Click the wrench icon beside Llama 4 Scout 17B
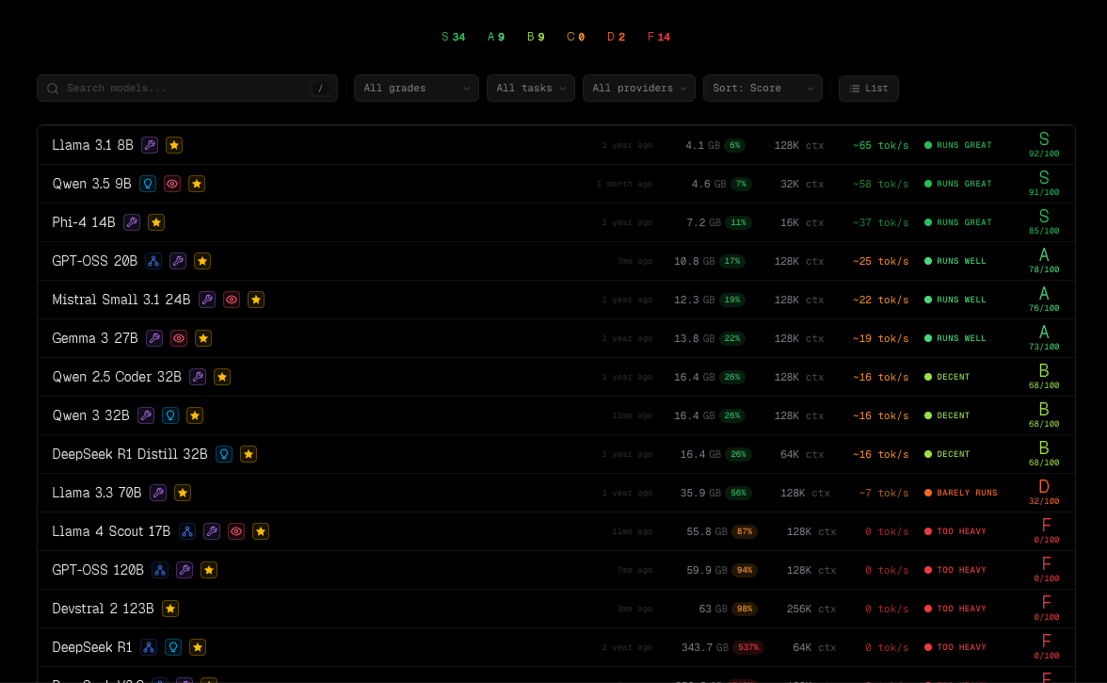The height and width of the screenshot is (683, 1107). (x=212, y=531)
